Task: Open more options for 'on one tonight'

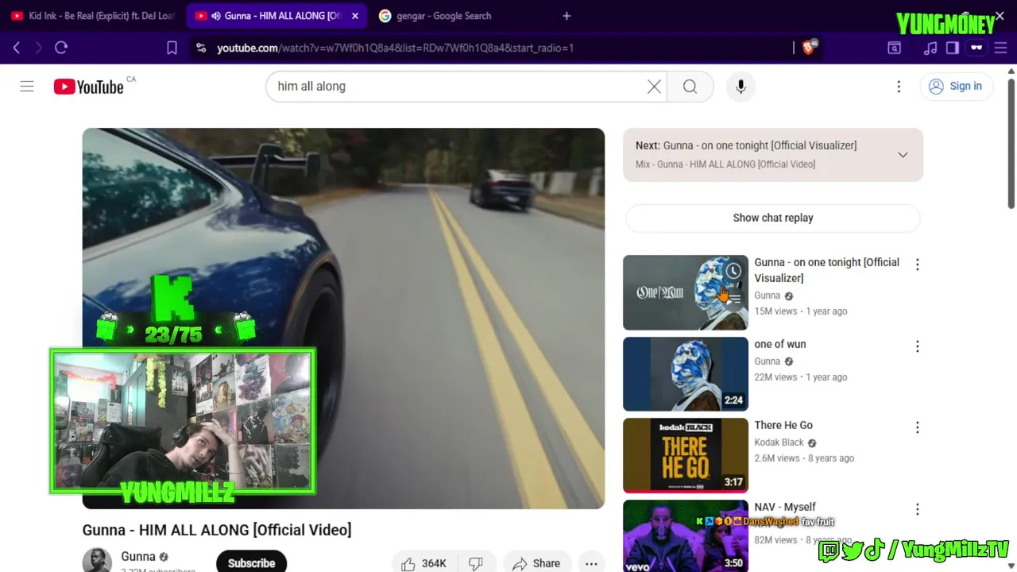Action: (917, 265)
